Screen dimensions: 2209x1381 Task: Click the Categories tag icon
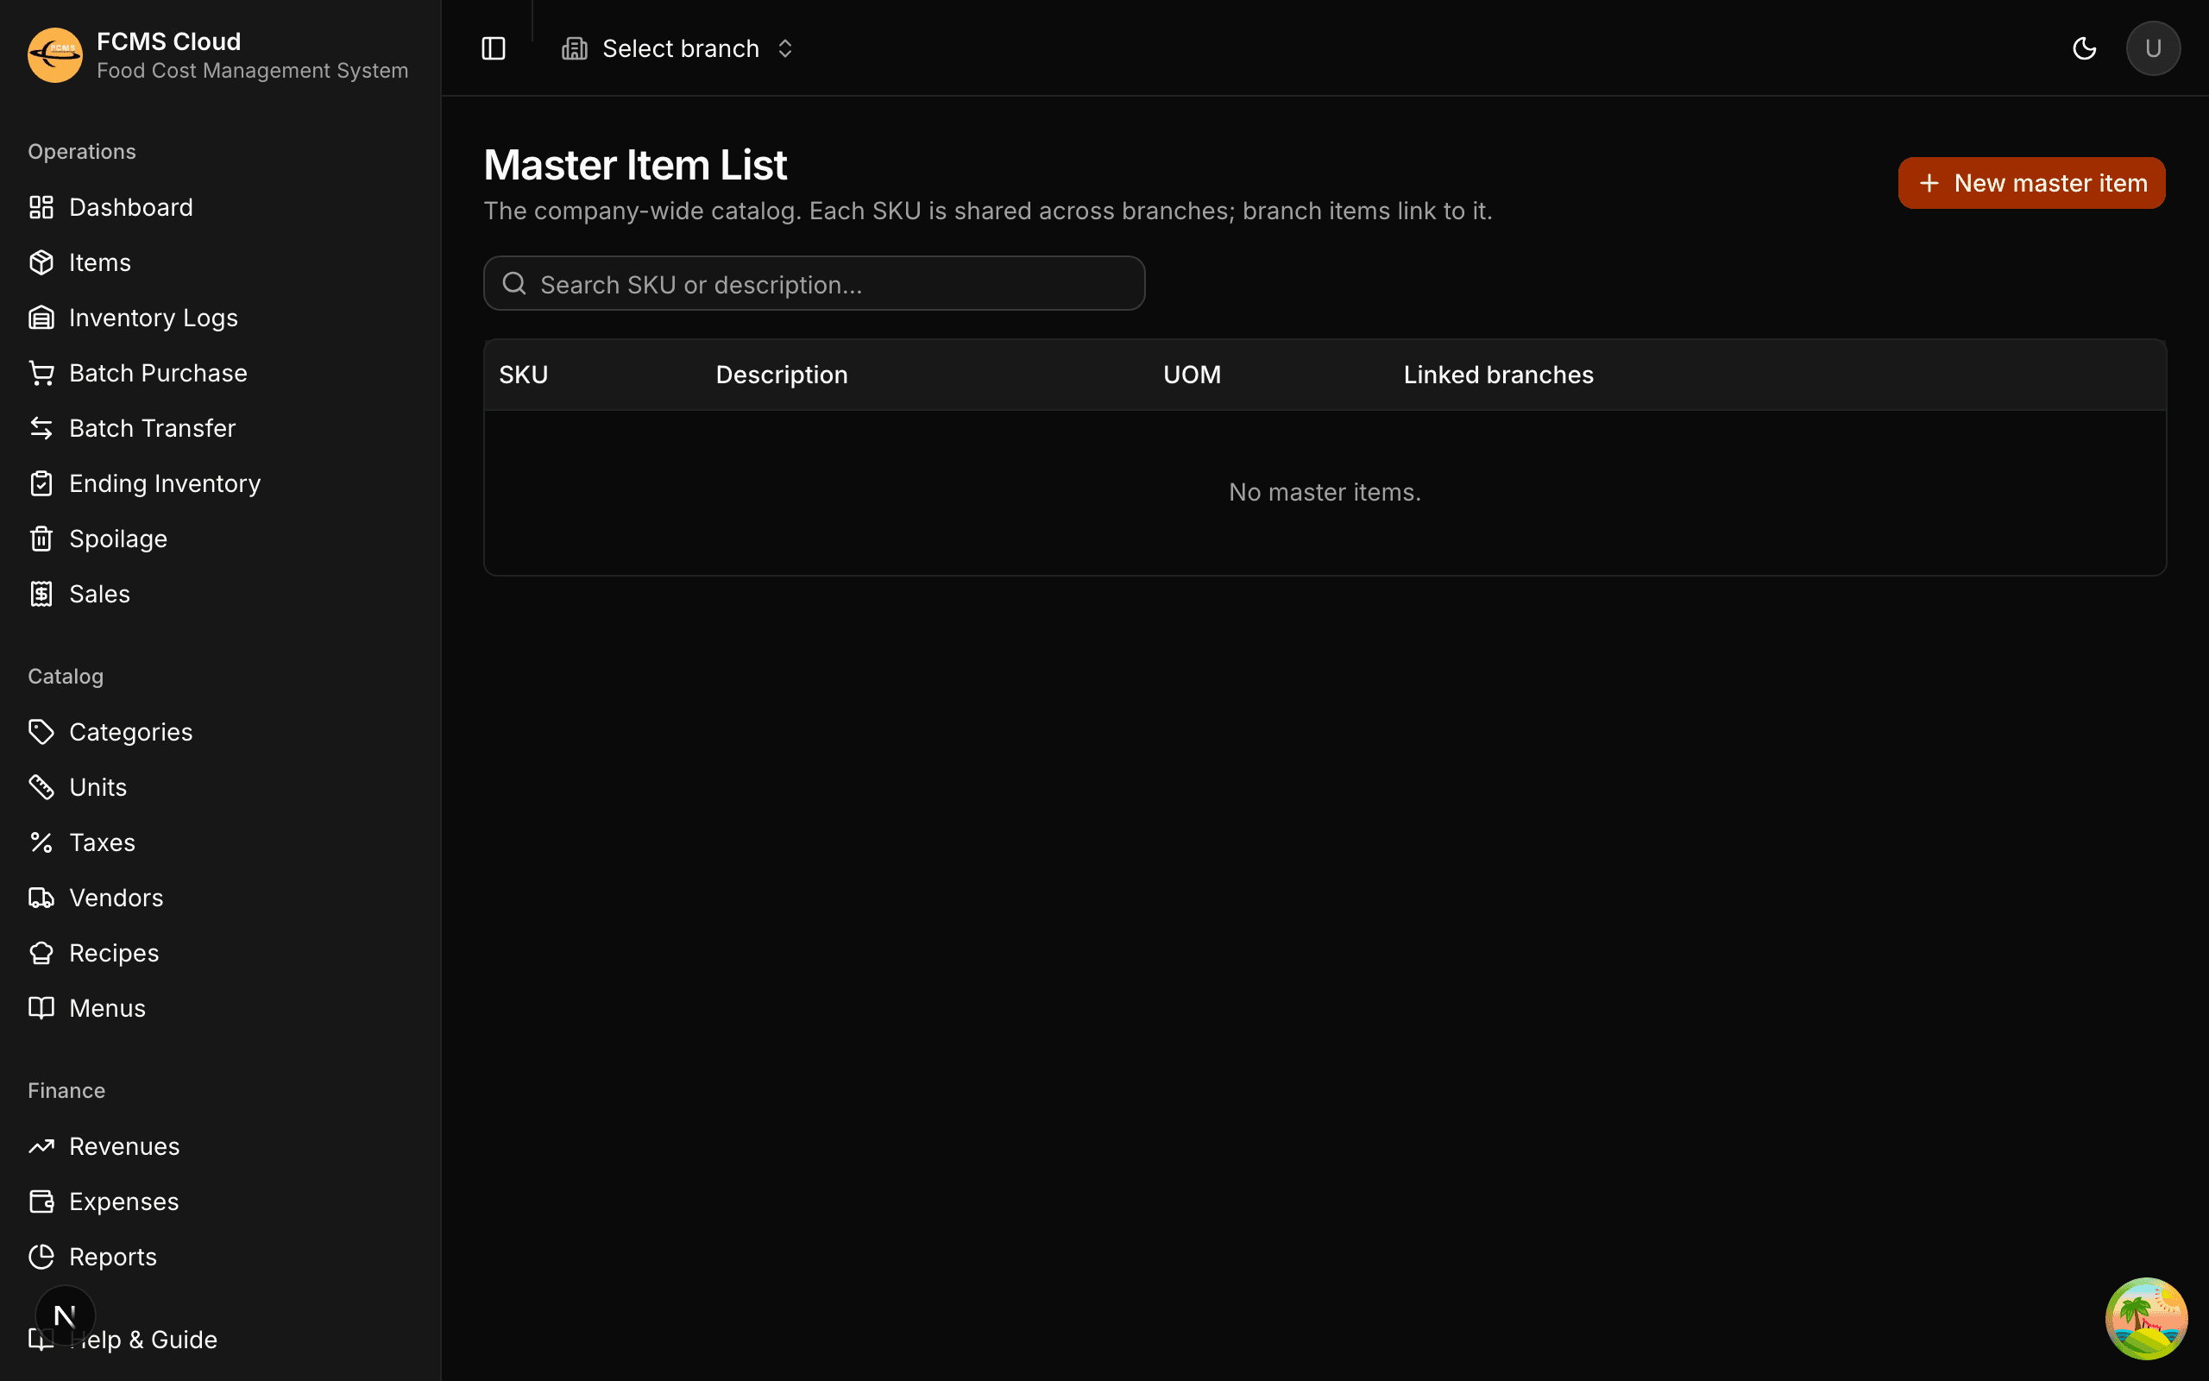point(41,732)
